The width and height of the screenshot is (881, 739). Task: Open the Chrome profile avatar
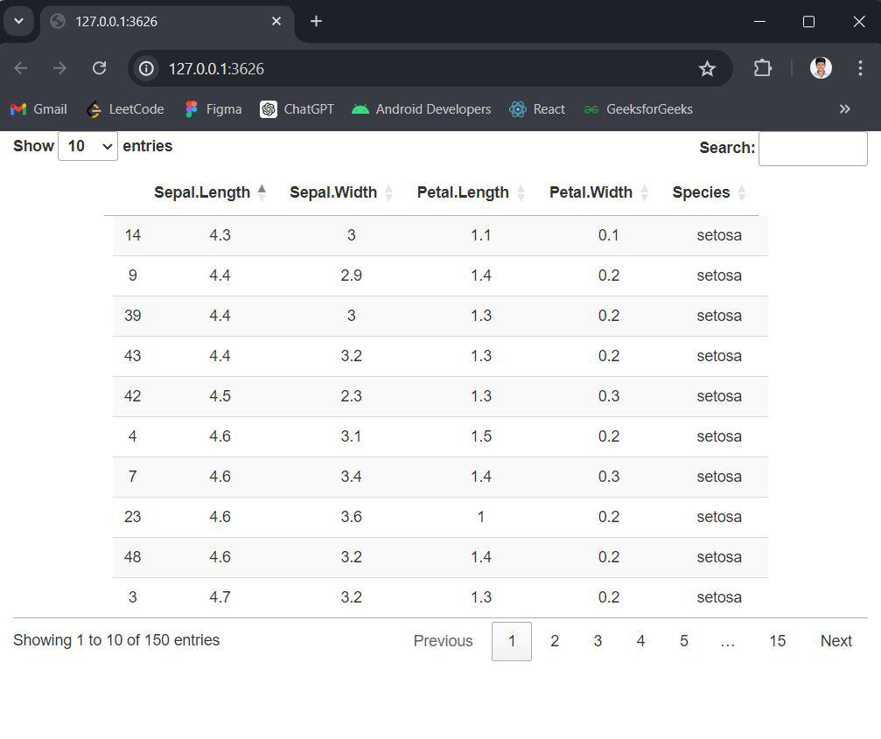pyautogui.click(x=821, y=68)
